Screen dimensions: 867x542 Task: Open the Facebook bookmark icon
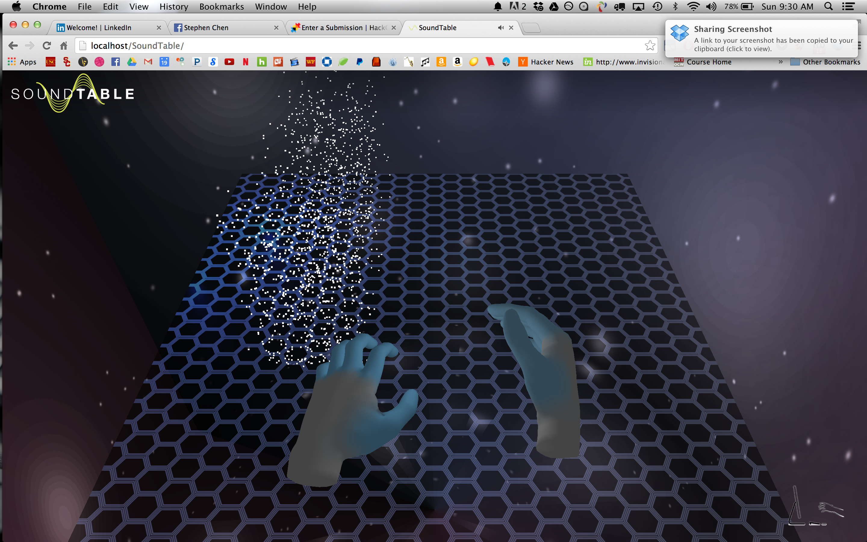115,62
